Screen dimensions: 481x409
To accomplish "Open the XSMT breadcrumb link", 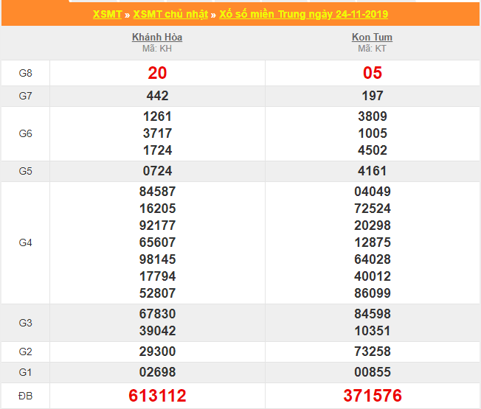I will click(108, 15).
